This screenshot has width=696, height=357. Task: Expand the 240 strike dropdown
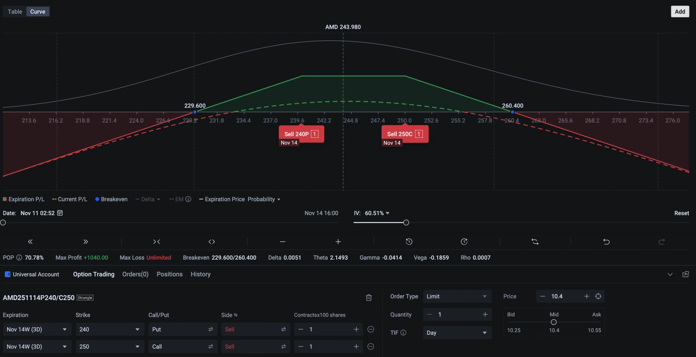(x=109, y=330)
